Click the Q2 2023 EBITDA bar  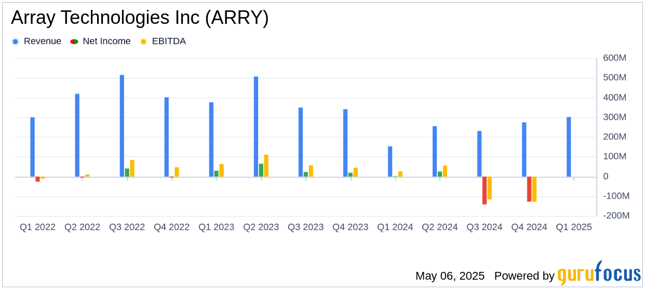click(266, 166)
